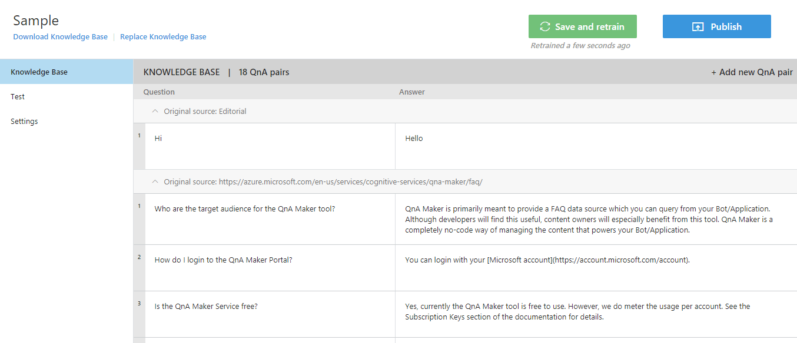Click the Microsoft account login answer cell
The width and height of the screenshot is (797, 343).
(x=595, y=267)
